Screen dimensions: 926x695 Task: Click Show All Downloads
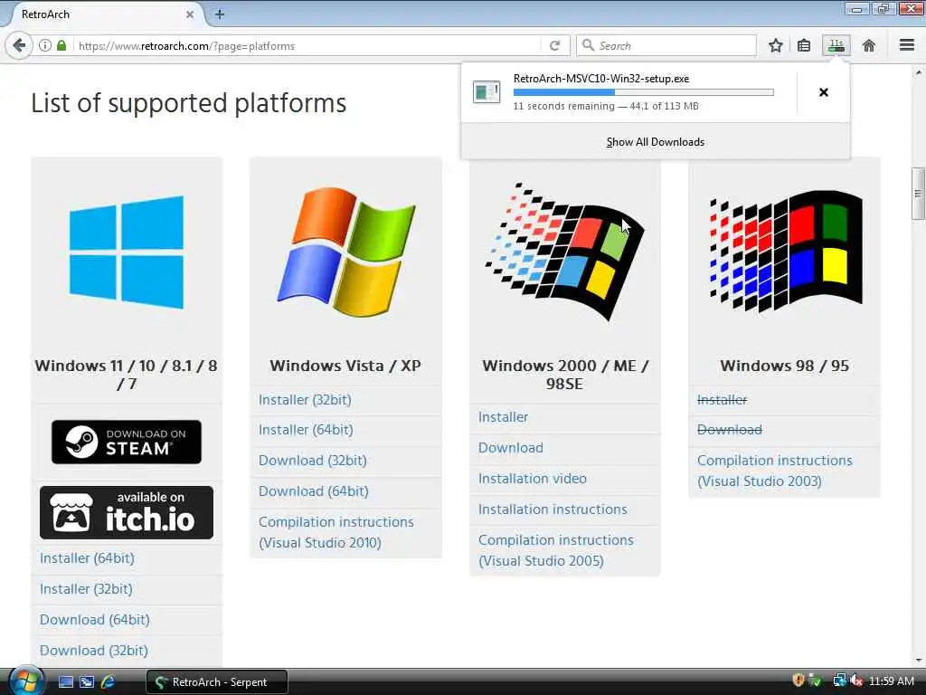[656, 142]
